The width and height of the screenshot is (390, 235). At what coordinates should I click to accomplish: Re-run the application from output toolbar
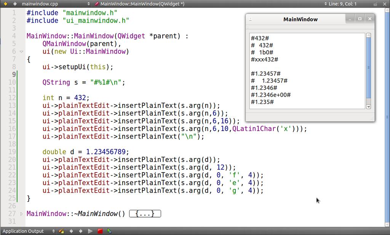pos(90,231)
